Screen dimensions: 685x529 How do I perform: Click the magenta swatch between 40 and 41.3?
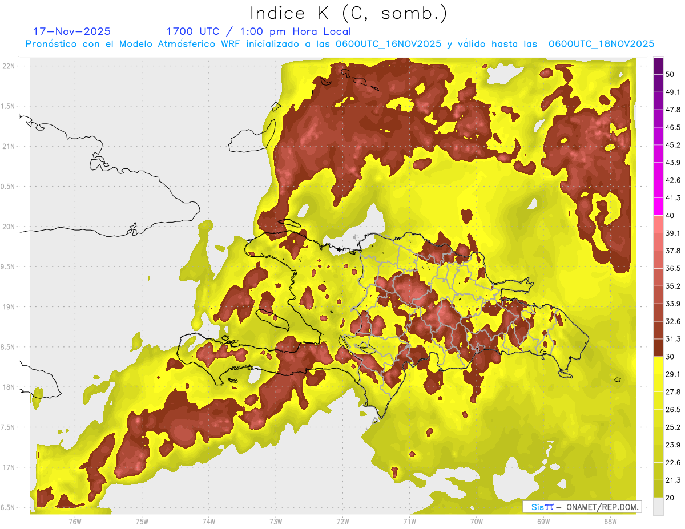[659, 207]
